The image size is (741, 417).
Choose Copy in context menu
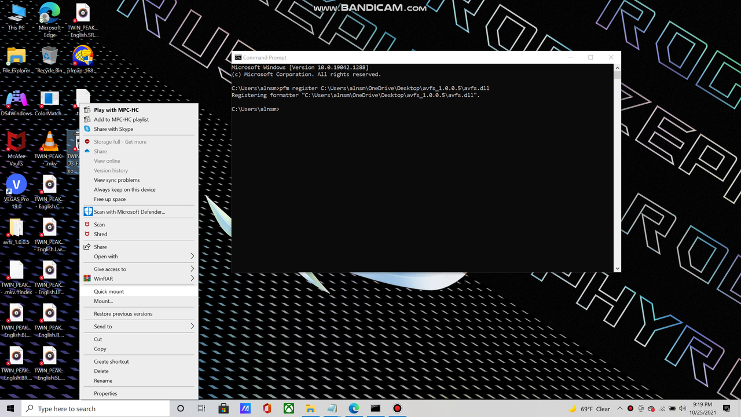[x=139, y=349]
